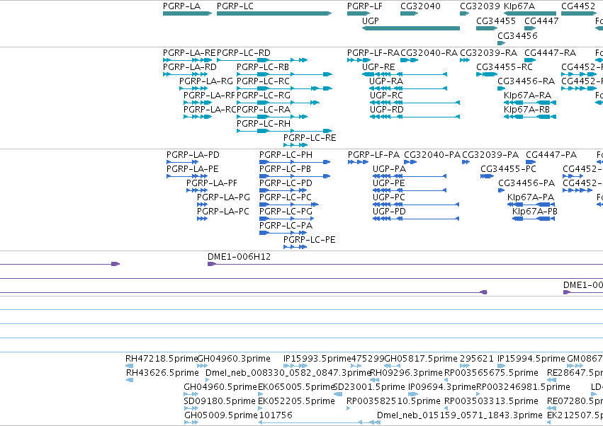Select the PGRP-LF-RA transcript
The height and width of the screenshot is (426, 603).
pos(359,60)
